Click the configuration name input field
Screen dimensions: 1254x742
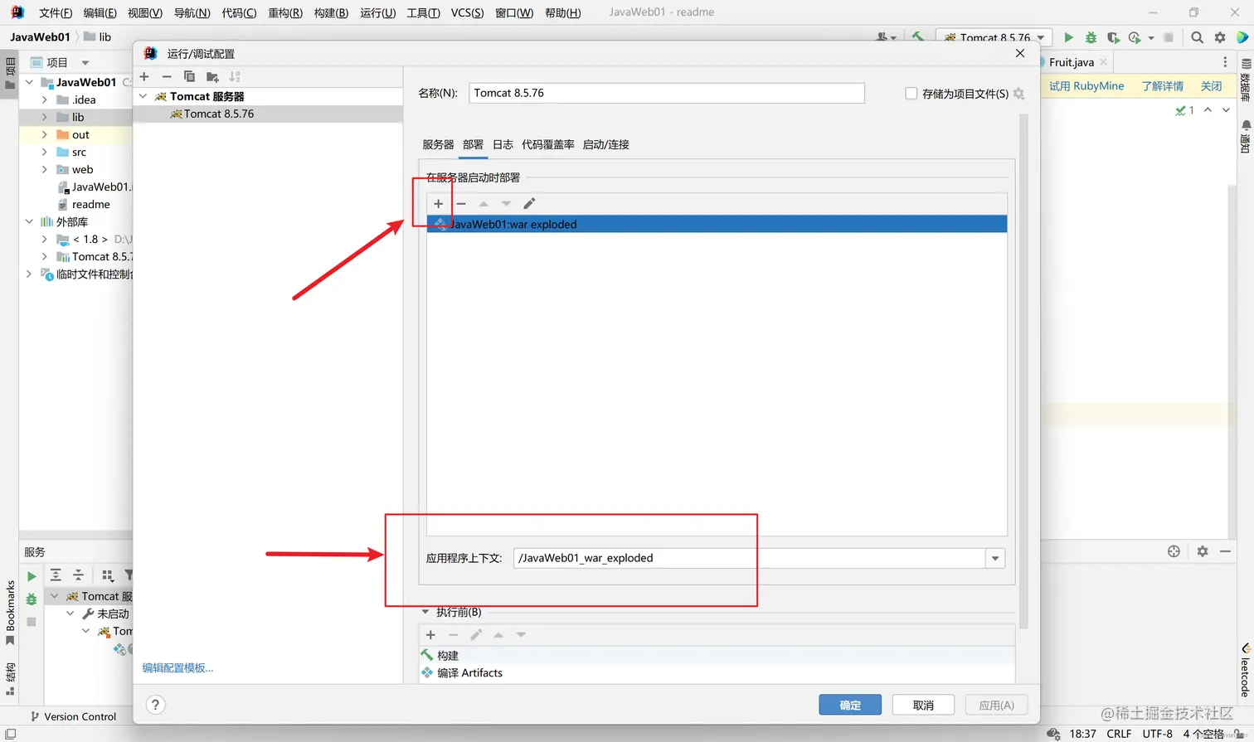(x=667, y=93)
